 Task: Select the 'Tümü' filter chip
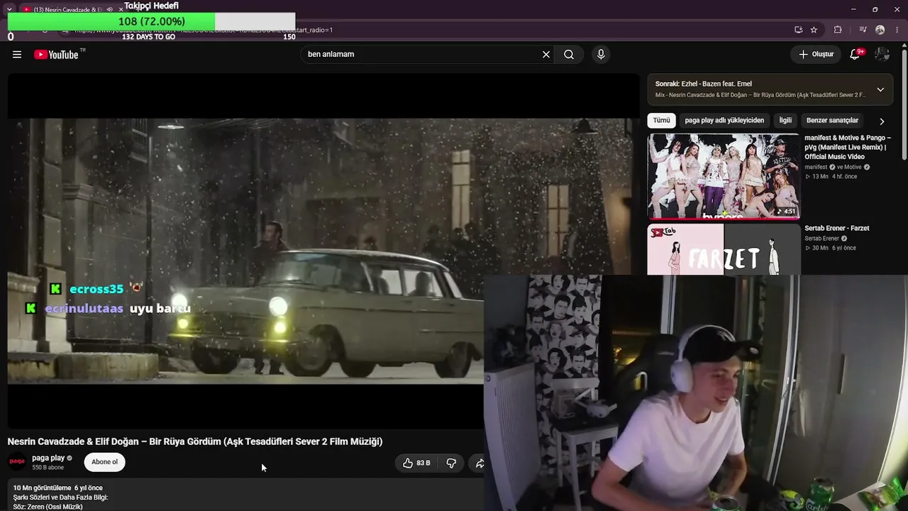[661, 121]
